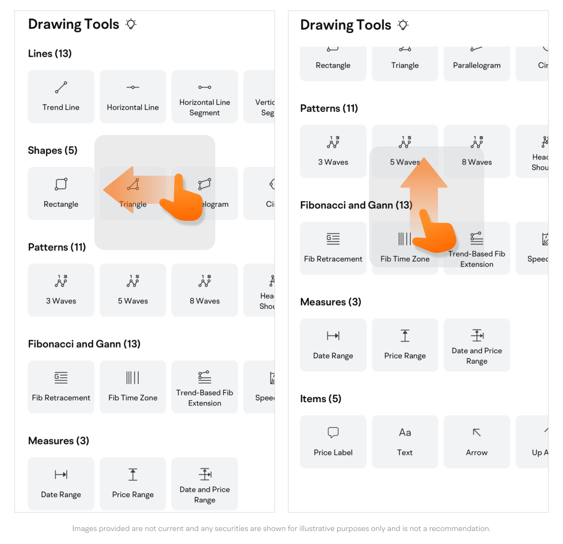Select Fib Retracement in the right panel
563x544 pixels.
(x=333, y=248)
